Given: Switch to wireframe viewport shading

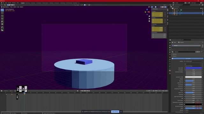Looking at the screenshot, I should pyautogui.click(x=161, y=7).
